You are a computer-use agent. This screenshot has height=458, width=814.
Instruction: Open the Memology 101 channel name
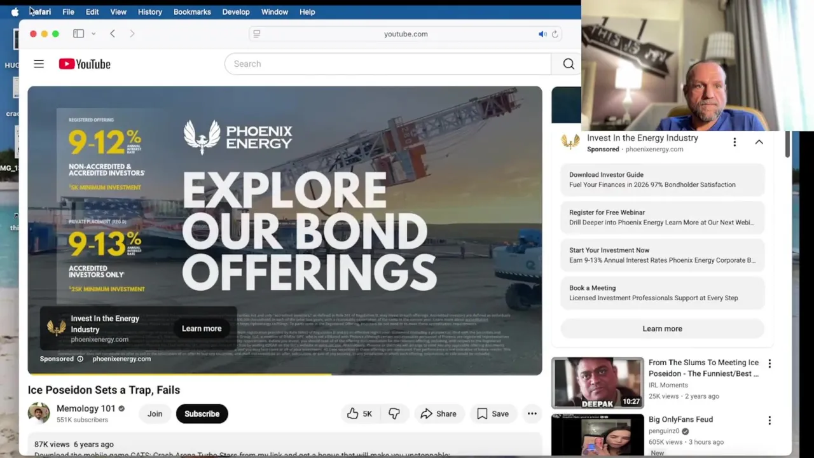pos(86,408)
